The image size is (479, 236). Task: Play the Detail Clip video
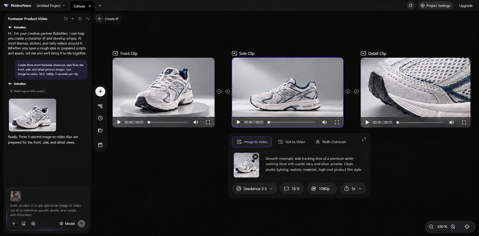367,122
